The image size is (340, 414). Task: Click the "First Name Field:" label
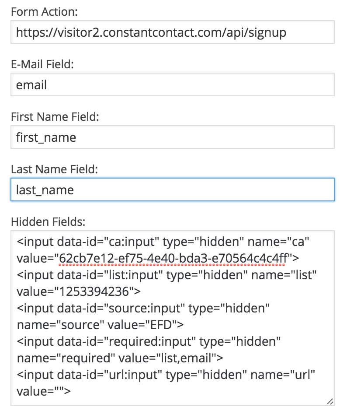pos(55,117)
